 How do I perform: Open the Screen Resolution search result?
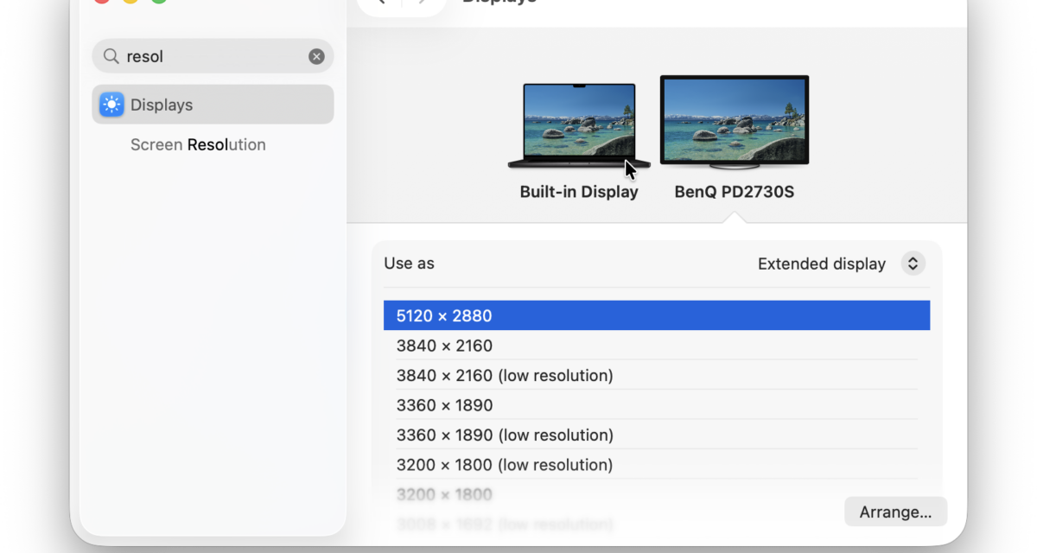tap(198, 144)
